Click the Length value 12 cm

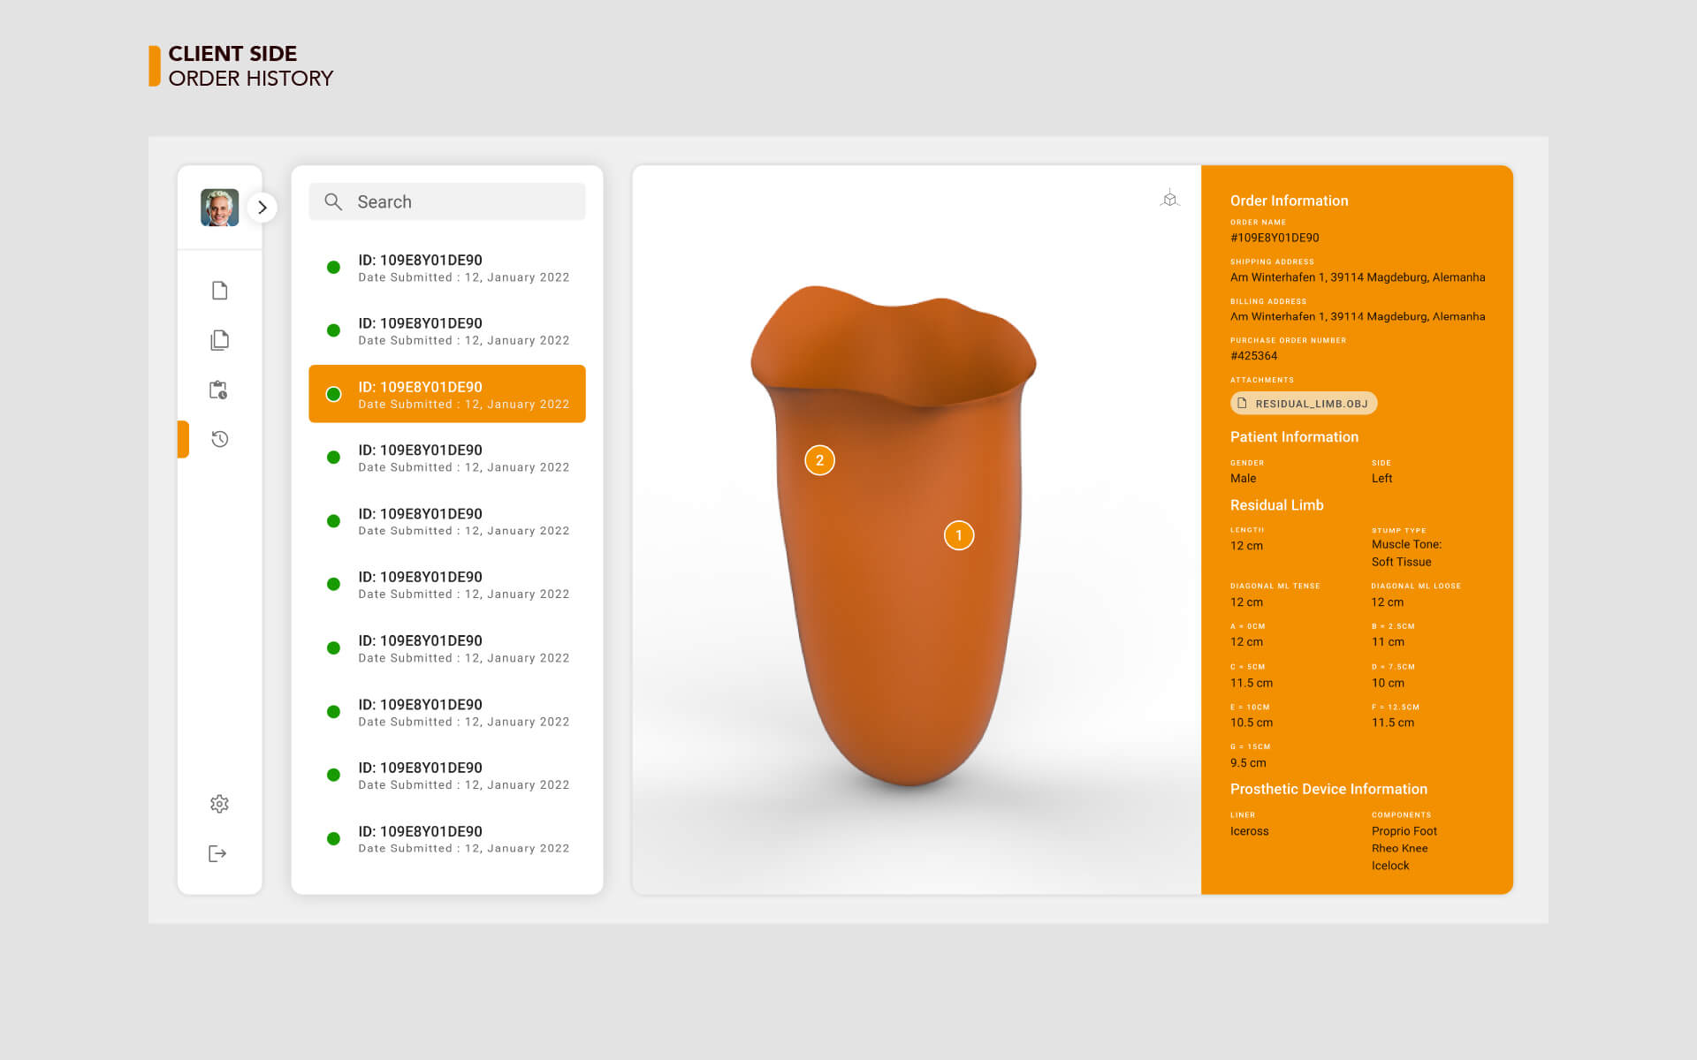pos(1246,546)
